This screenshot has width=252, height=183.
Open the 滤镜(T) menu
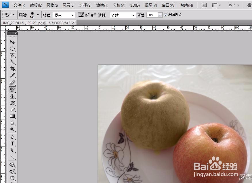click(x=102, y=5)
